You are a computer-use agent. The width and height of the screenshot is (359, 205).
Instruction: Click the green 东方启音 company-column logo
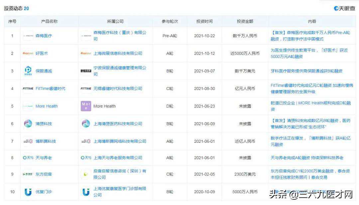86,174
